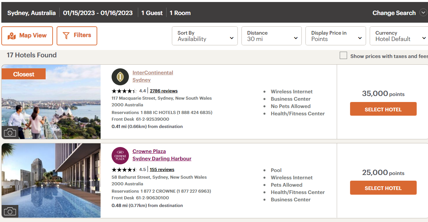The width and height of the screenshot is (428, 222).
Task: Click the 01/15/2023 - 01/16/2023 dates
Action: 98,13
